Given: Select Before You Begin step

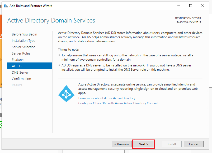Looking at the screenshot, I should pyautogui.click(x=25, y=34).
